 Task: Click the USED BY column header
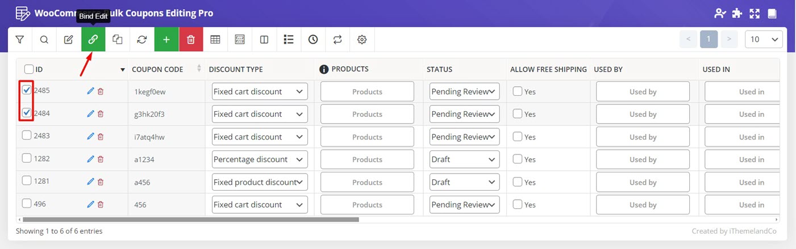609,69
